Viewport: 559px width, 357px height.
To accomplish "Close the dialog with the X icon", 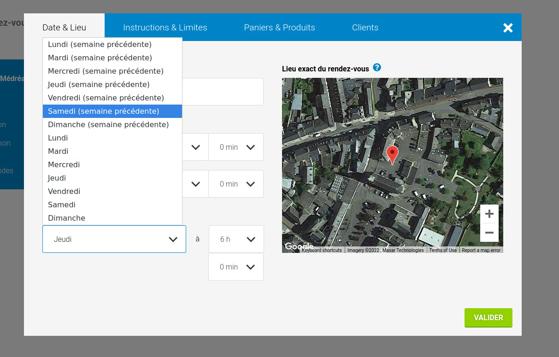I will point(508,28).
